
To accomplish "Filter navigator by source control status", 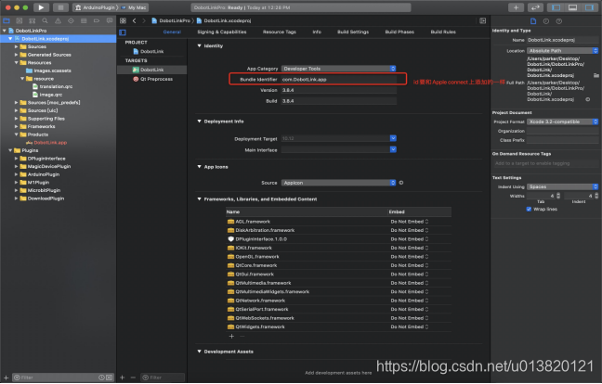I will 109,378.
